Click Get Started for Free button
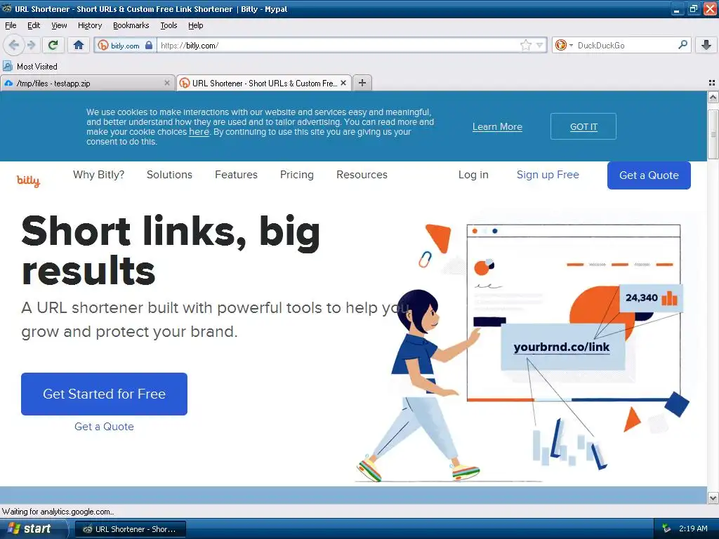Viewport: 719px width, 539px height. click(104, 394)
